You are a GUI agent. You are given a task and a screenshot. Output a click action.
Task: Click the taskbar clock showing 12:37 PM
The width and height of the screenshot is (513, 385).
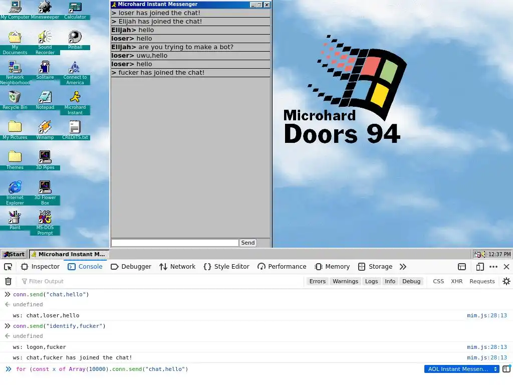(499, 254)
